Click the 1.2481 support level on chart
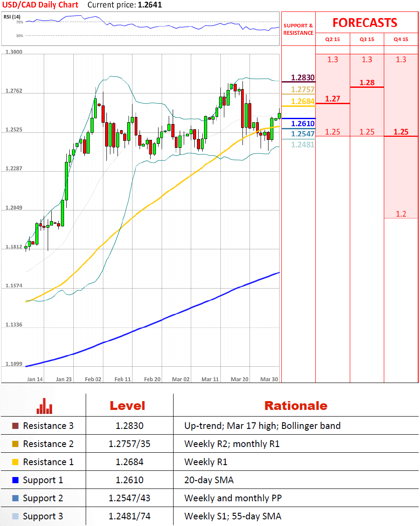The height and width of the screenshot is (526, 420). [303, 145]
